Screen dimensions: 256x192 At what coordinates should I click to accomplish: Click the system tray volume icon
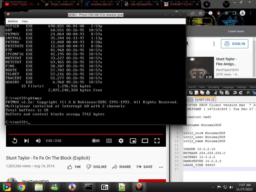[231, 187]
